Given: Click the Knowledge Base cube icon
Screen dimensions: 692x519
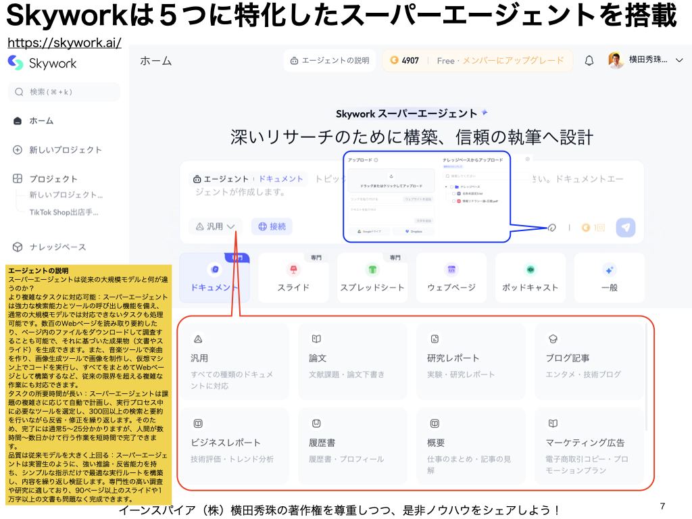Looking at the screenshot, I should (x=17, y=247).
